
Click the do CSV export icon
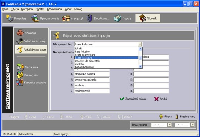120,117
